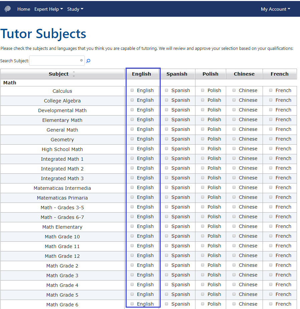The width and height of the screenshot is (300, 309).
Task: Open the My Account dropdown
Action: 275,9
